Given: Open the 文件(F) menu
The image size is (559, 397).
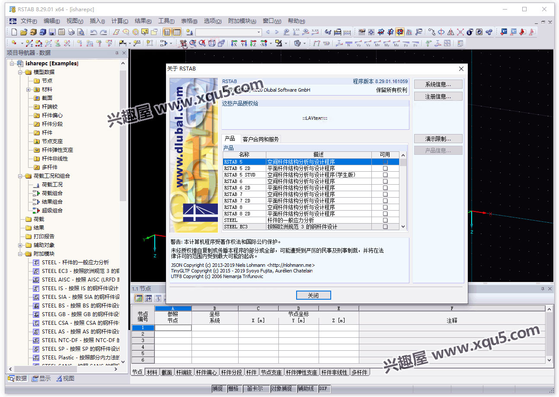Looking at the screenshot, I should coord(29,21).
